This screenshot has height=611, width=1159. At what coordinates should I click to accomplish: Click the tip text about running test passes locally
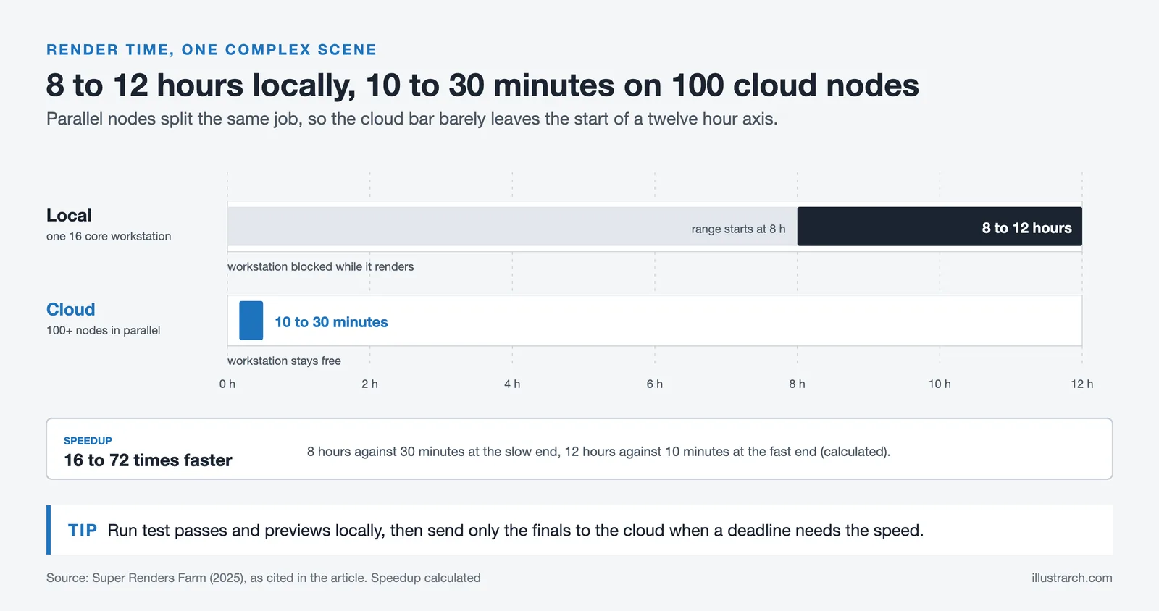(x=516, y=531)
